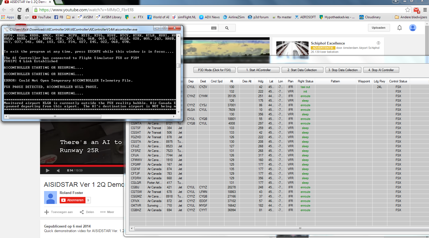The width and height of the screenshot is (429, 238).
Task: Open the AVSIM Library bookmark
Action: 109,17
